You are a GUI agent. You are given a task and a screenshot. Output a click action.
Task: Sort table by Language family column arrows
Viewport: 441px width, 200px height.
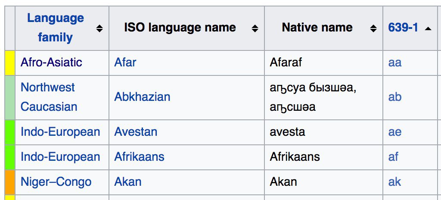pos(99,28)
